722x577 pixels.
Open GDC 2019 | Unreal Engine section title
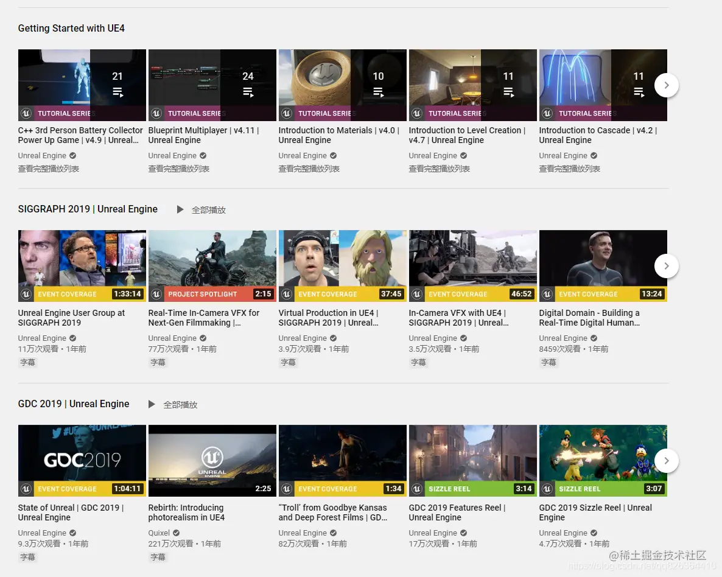74,404
